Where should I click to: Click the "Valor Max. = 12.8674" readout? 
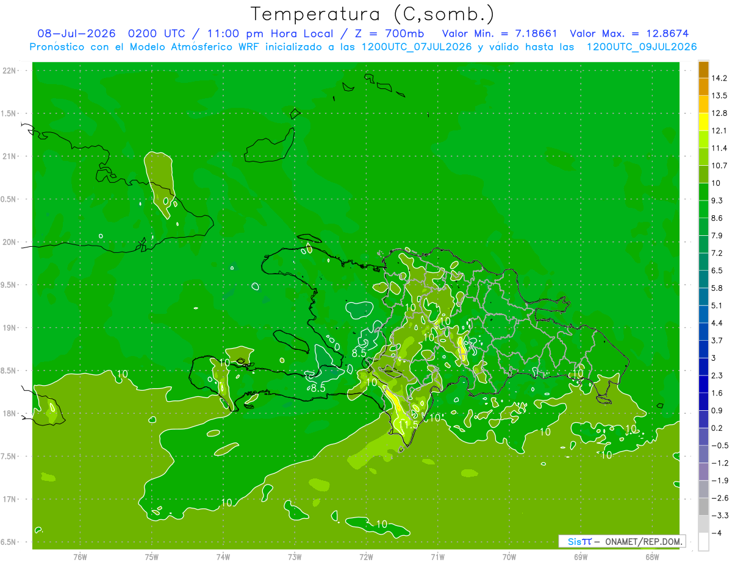coord(631,34)
